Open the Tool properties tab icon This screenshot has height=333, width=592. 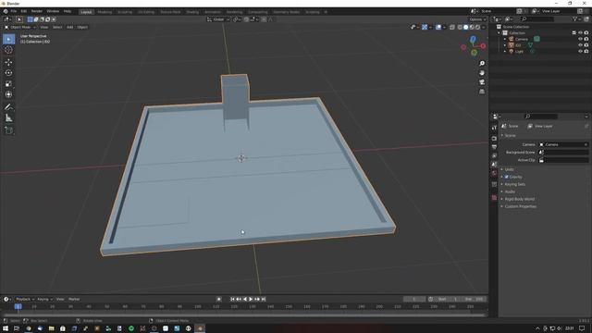click(x=494, y=128)
